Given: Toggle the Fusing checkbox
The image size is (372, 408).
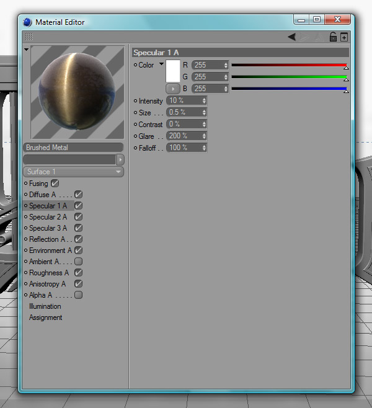Looking at the screenshot, I should (x=55, y=183).
